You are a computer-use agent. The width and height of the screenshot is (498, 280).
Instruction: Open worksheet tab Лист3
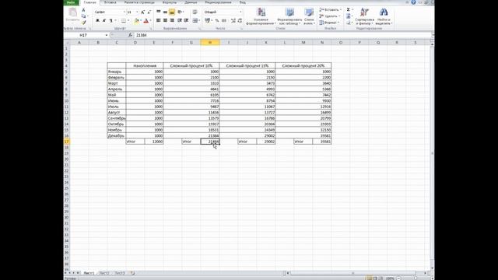click(x=120, y=273)
